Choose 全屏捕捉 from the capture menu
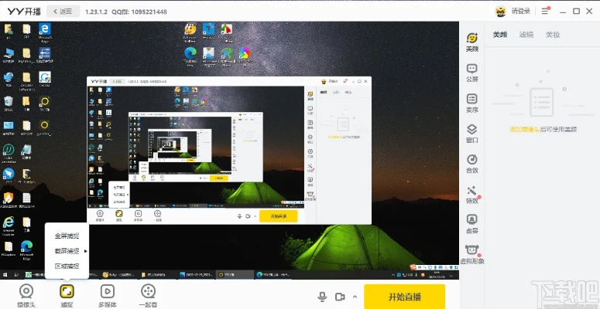The image size is (600, 309). coord(67,236)
